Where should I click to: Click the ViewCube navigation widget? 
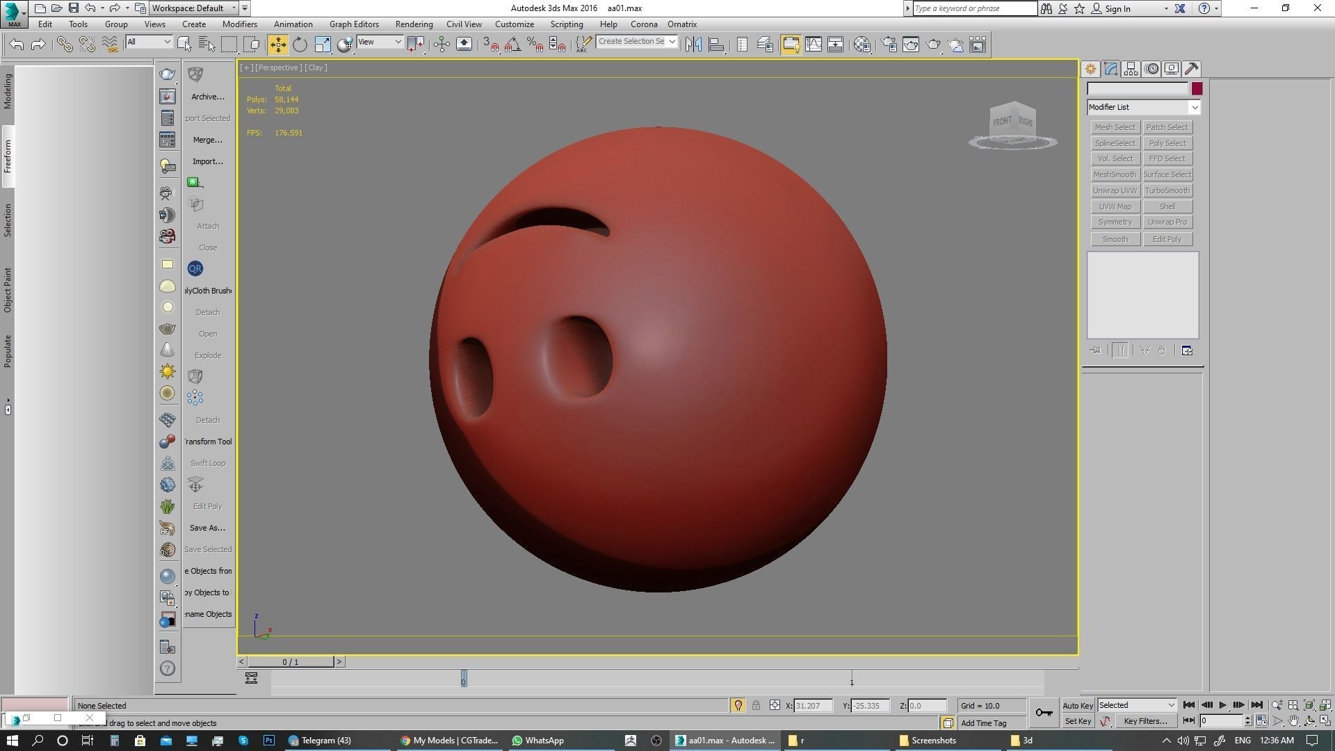coord(1013,125)
